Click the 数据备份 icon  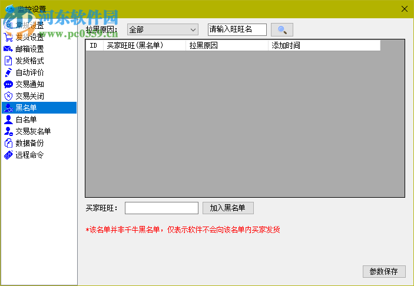point(8,143)
